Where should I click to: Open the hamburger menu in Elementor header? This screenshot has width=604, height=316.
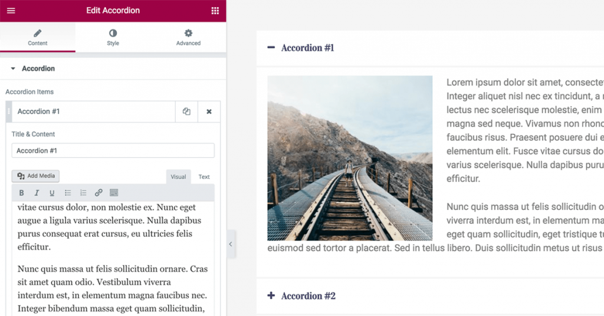(x=11, y=11)
